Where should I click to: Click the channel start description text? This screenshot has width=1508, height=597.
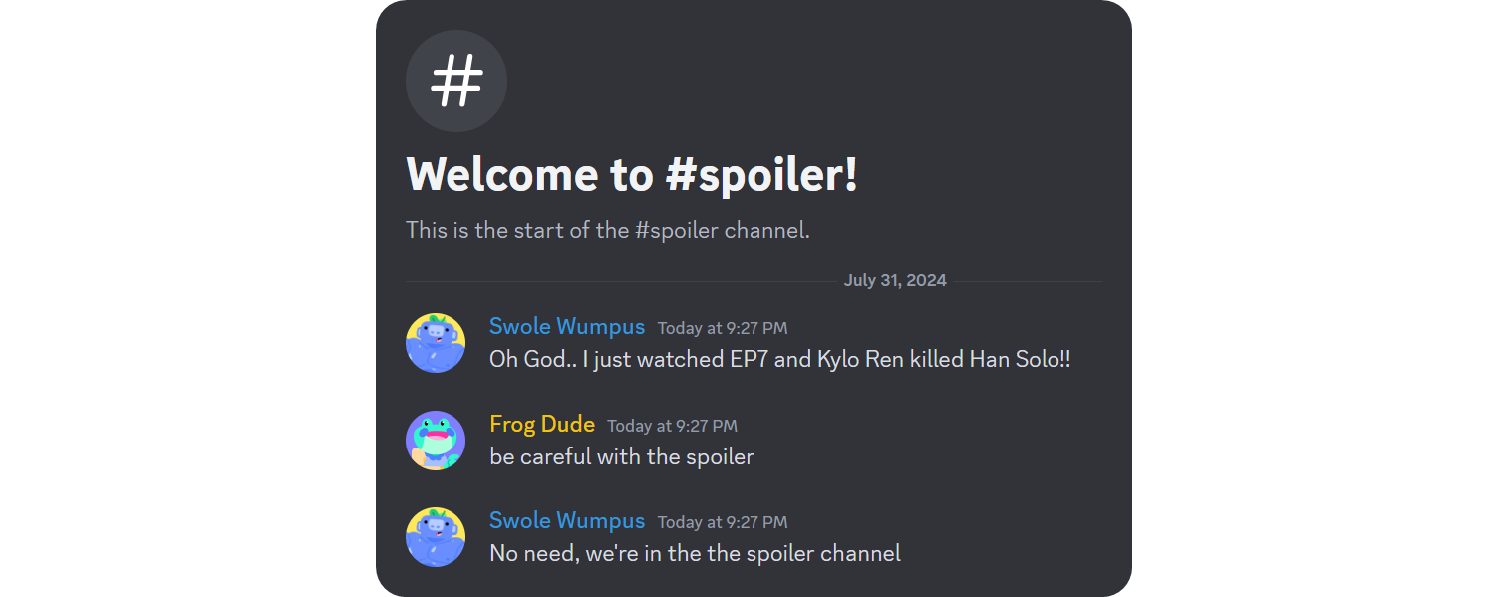[608, 229]
